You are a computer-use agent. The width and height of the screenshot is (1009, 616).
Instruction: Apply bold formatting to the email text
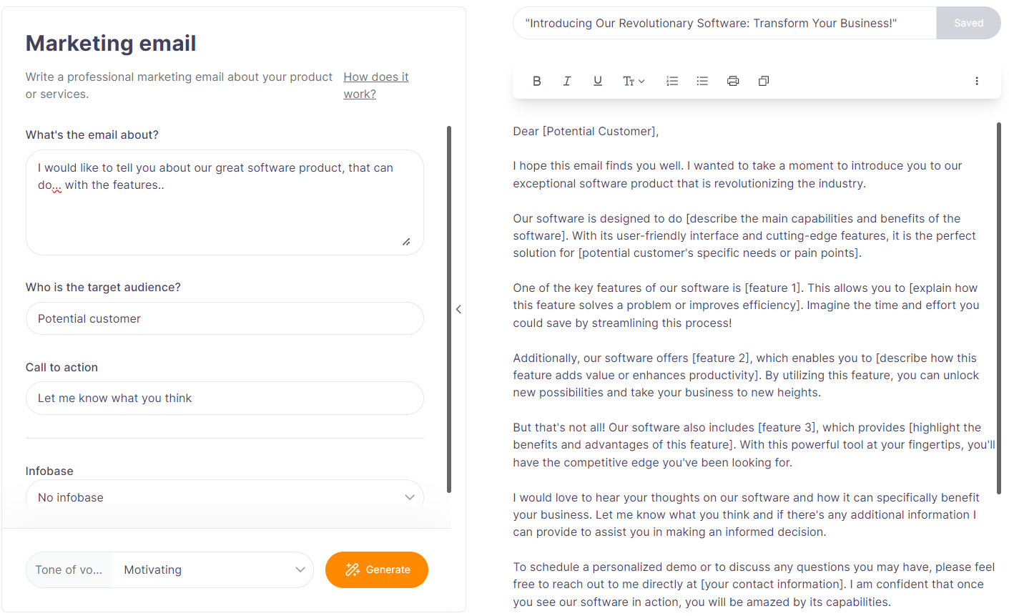click(536, 80)
